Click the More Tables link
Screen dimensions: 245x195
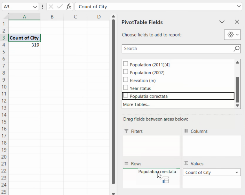click(x=136, y=104)
